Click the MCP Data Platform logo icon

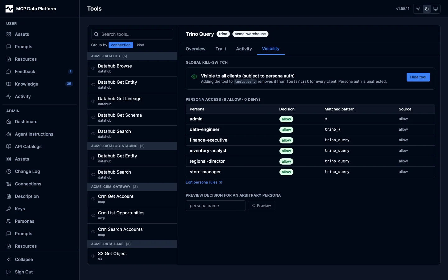[9, 9]
